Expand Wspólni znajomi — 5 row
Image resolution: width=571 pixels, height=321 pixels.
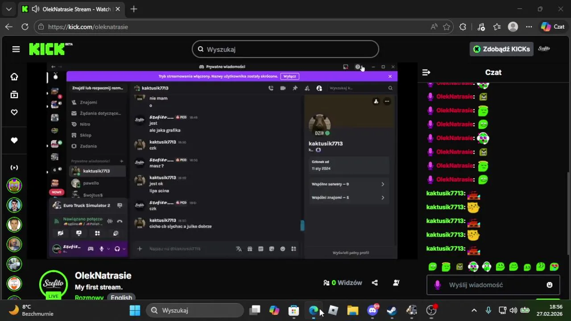tap(348, 198)
